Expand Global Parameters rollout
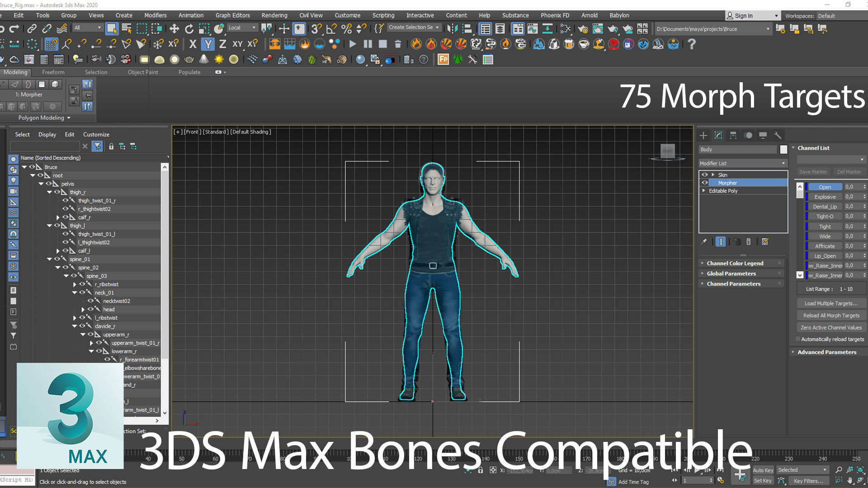Viewport: 868px width, 488px height. coord(741,274)
